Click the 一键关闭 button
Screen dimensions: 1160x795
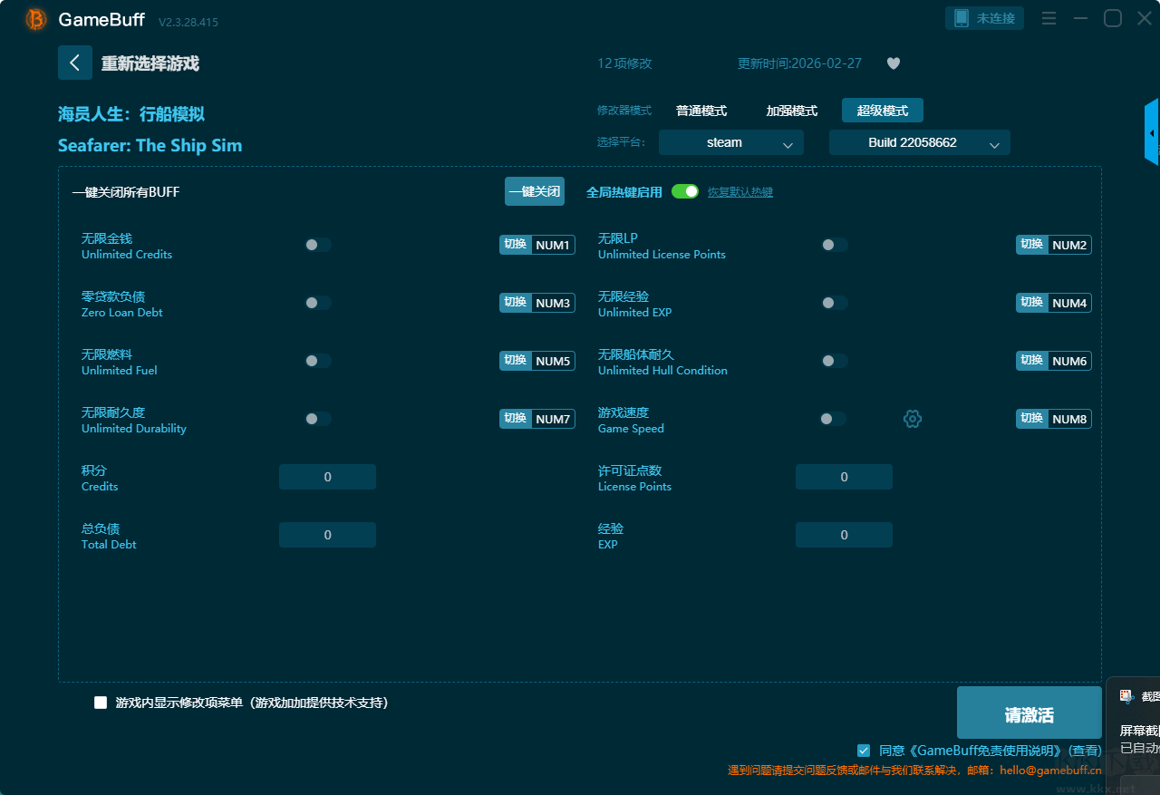pyautogui.click(x=535, y=191)
